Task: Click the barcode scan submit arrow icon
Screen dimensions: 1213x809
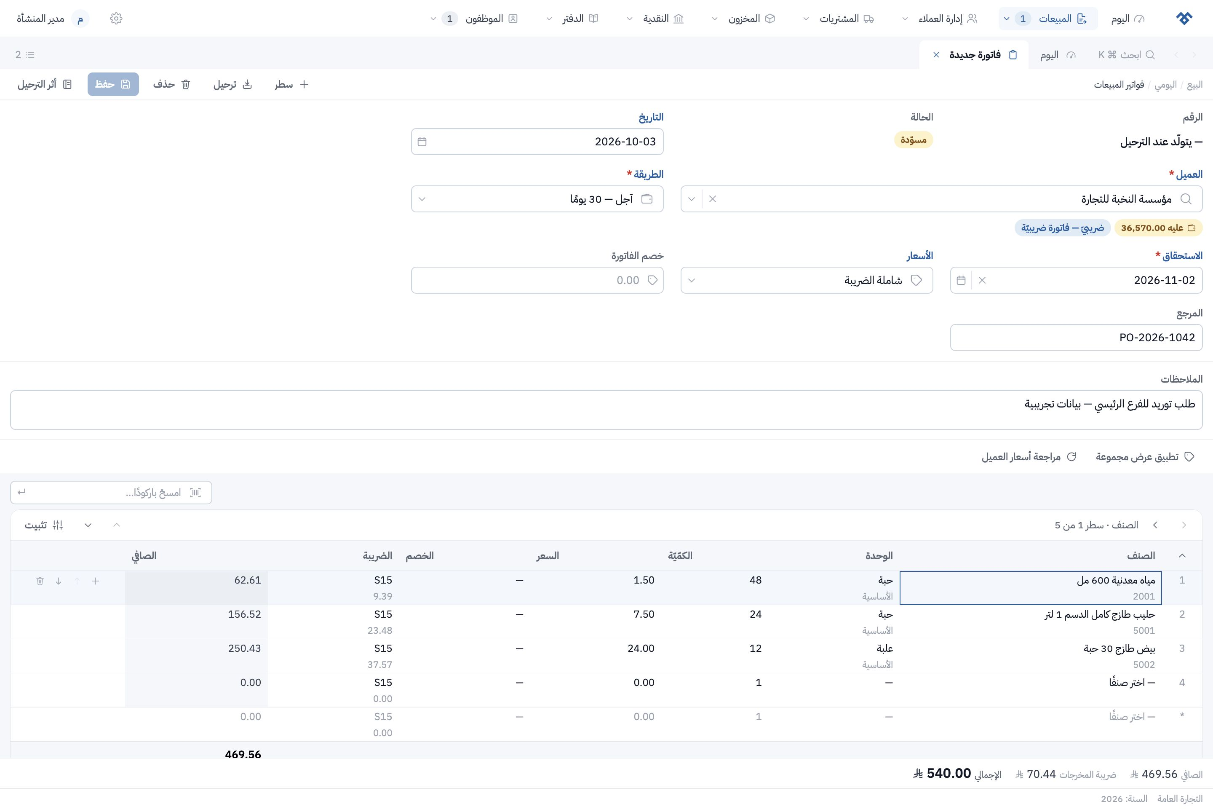Action: (21, 492)
